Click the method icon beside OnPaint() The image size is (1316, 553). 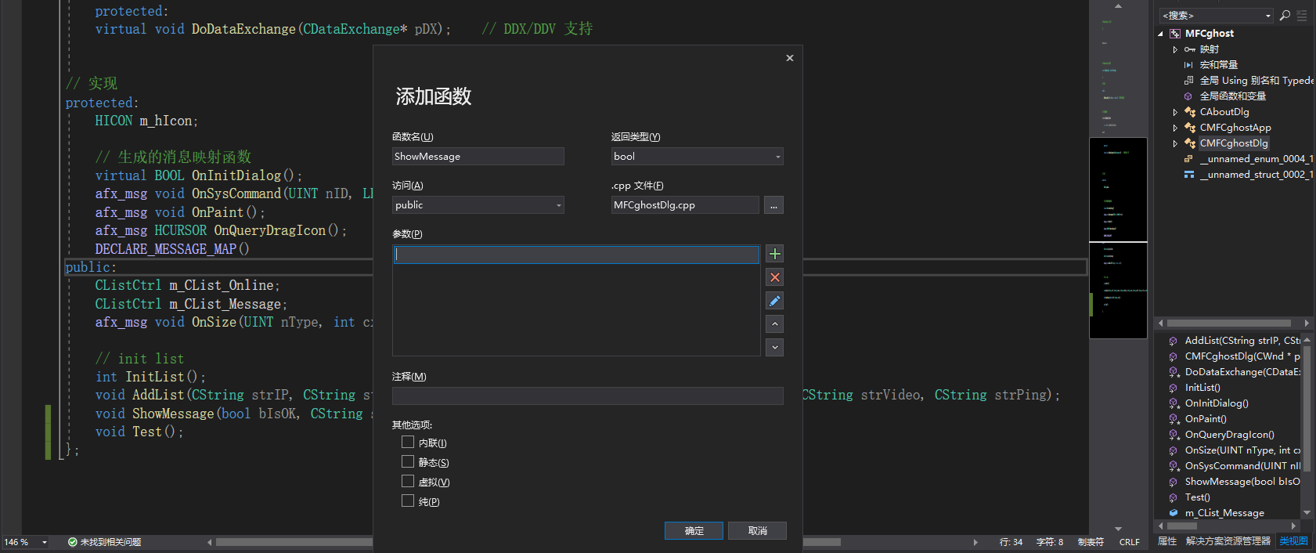click(x=1174, y=419)
